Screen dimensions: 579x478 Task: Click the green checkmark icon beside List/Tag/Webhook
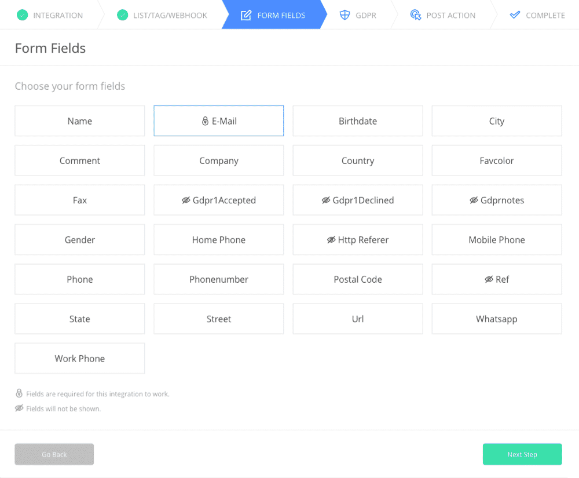point(122,15)
